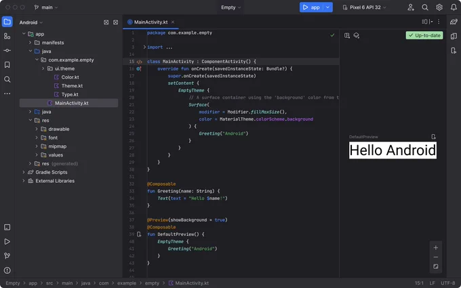
Task: Expand External Libraries node
Action: (24, 181)
